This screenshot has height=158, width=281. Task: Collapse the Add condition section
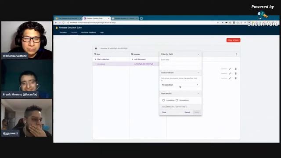(x=198, y=73)
